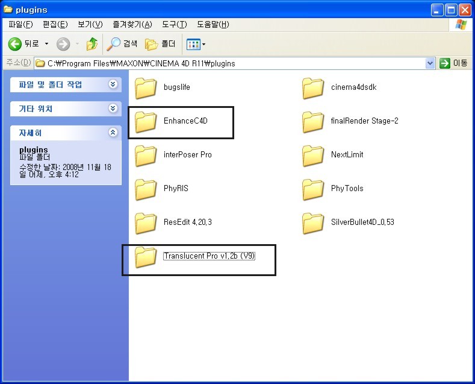Click the green Go (이동) button

(453, 63)
